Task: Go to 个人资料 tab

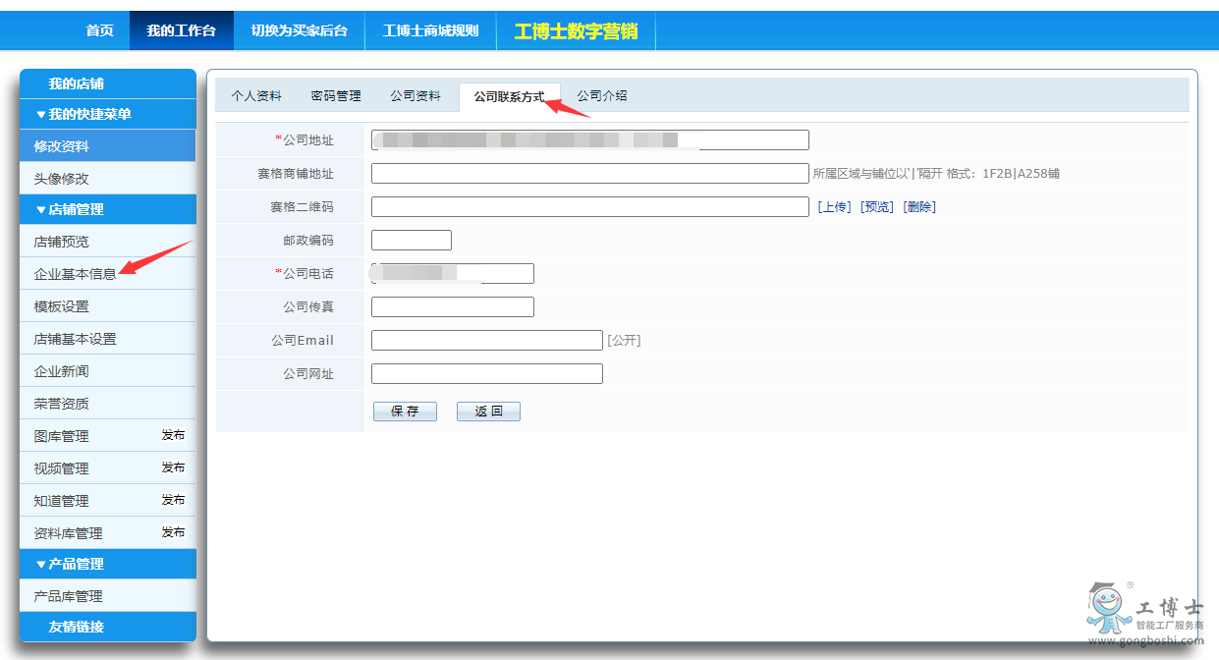Action: click(x=256, y=96)
